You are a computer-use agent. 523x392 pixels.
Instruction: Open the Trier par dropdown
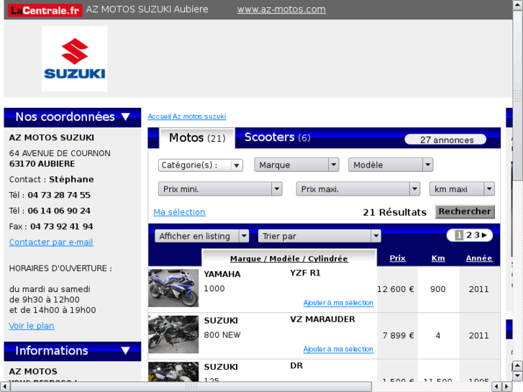coord(319,236)
